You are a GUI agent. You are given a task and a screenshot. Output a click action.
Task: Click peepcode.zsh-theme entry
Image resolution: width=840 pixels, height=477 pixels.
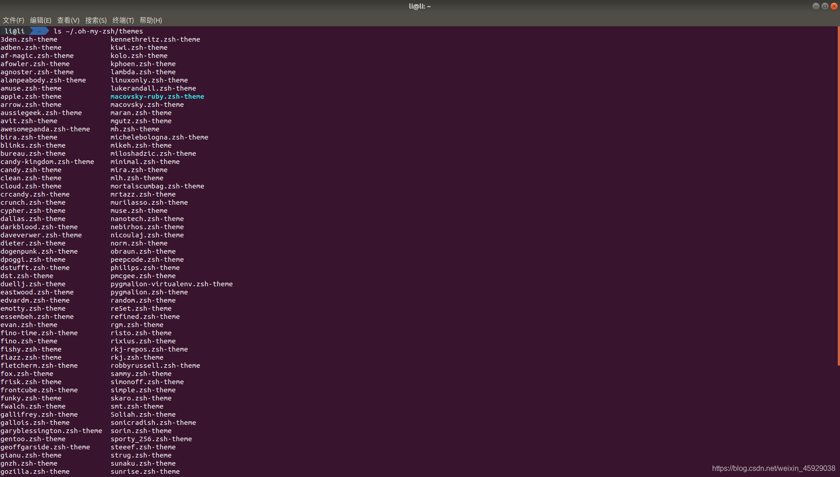[147, 260]
